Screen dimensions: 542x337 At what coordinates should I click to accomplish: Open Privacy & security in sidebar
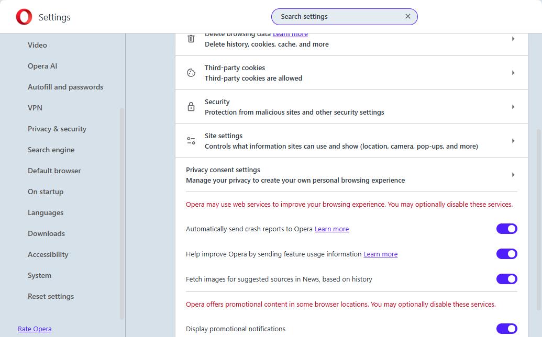[x=57, y=129]
